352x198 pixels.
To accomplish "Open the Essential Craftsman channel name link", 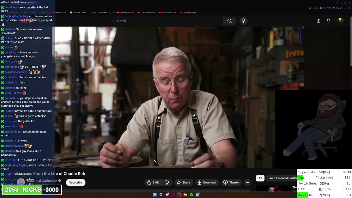I will tap(42, 181).
